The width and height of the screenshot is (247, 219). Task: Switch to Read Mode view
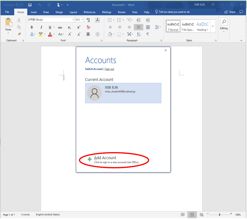click(183, 215)
